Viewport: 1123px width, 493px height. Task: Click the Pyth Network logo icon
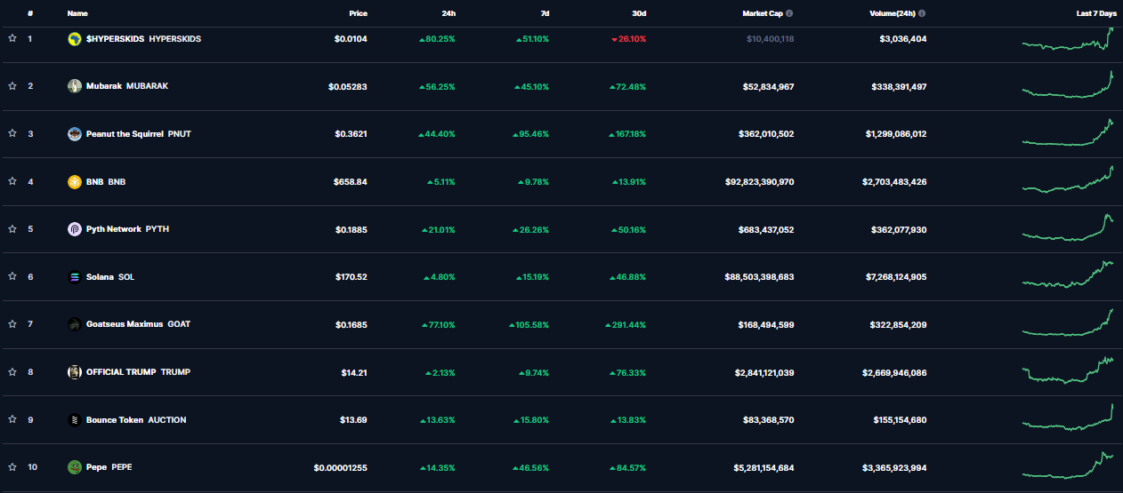coord(75,229)
